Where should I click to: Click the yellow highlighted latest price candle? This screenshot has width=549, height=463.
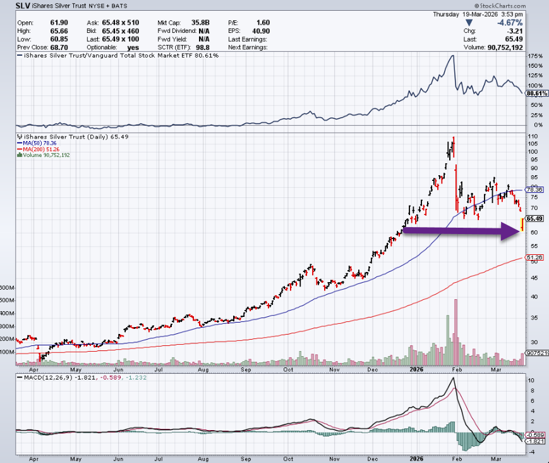click(522, 223)
